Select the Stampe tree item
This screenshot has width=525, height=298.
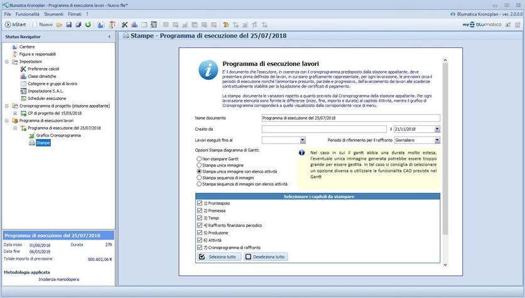pyautogui.click(x=43, y=143)
